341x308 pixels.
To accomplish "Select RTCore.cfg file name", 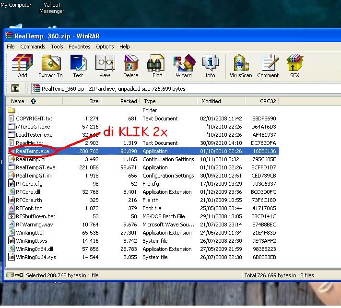I will pos(29,184).
